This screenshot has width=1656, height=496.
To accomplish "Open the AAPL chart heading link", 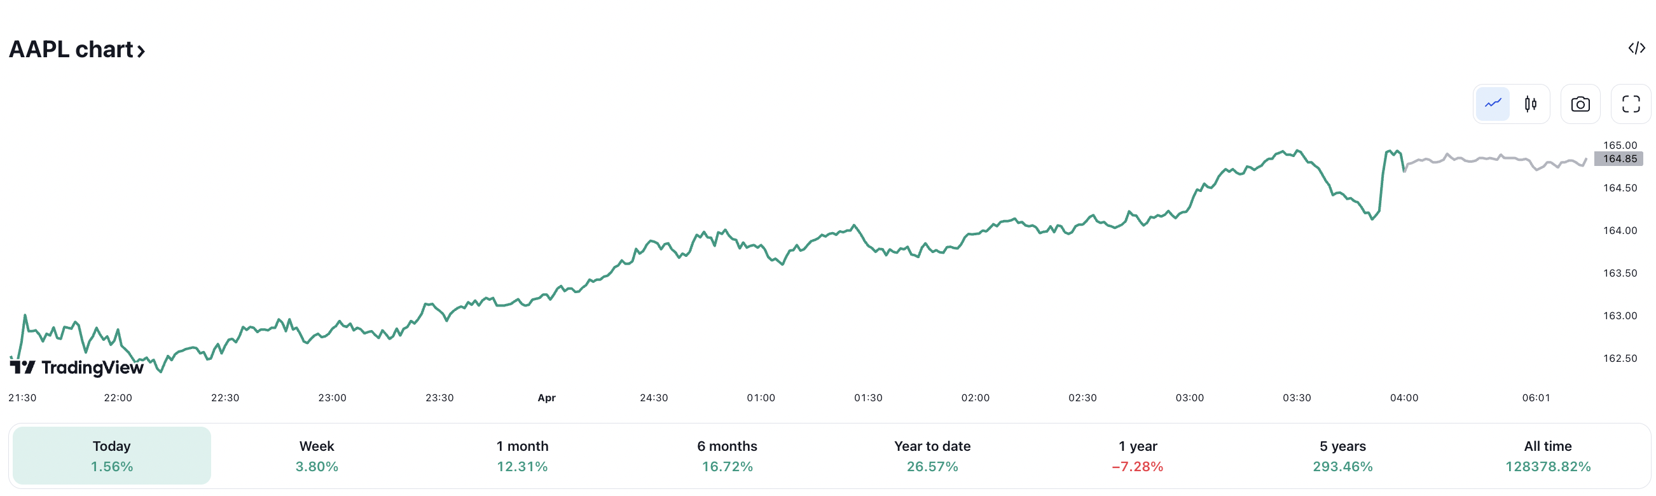I will pos(71,50).
